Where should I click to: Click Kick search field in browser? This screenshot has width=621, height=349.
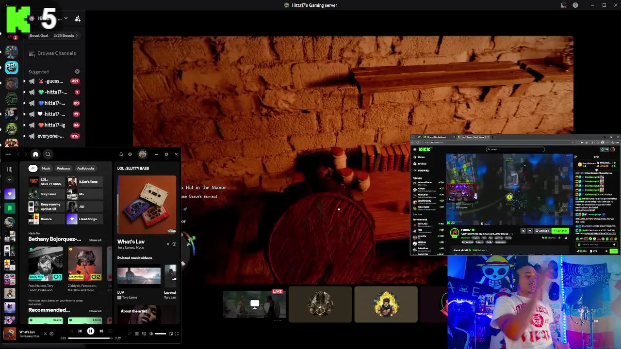[515, 149]
